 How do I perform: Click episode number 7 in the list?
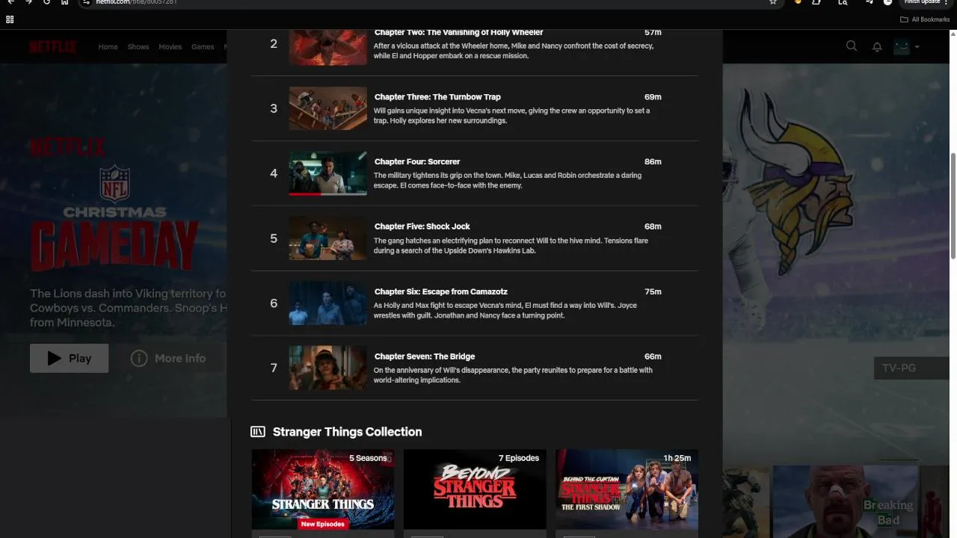[274, 368]
